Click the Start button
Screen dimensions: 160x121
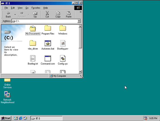pos(6,118)
